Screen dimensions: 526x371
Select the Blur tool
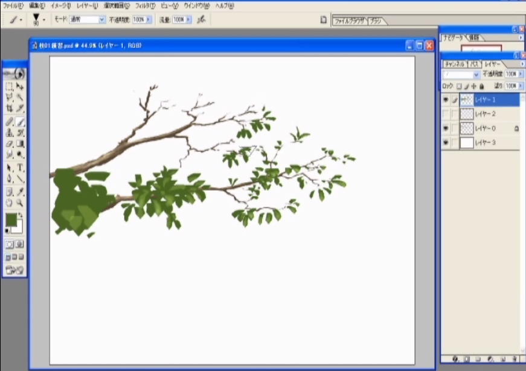point(10,154)
